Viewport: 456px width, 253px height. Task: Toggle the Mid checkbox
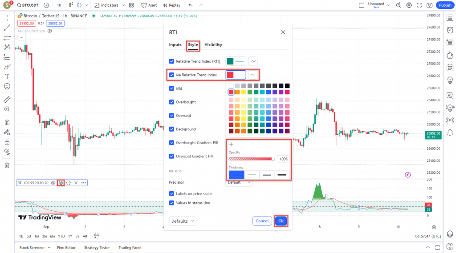pyautogui.click(x=171, y=88)
